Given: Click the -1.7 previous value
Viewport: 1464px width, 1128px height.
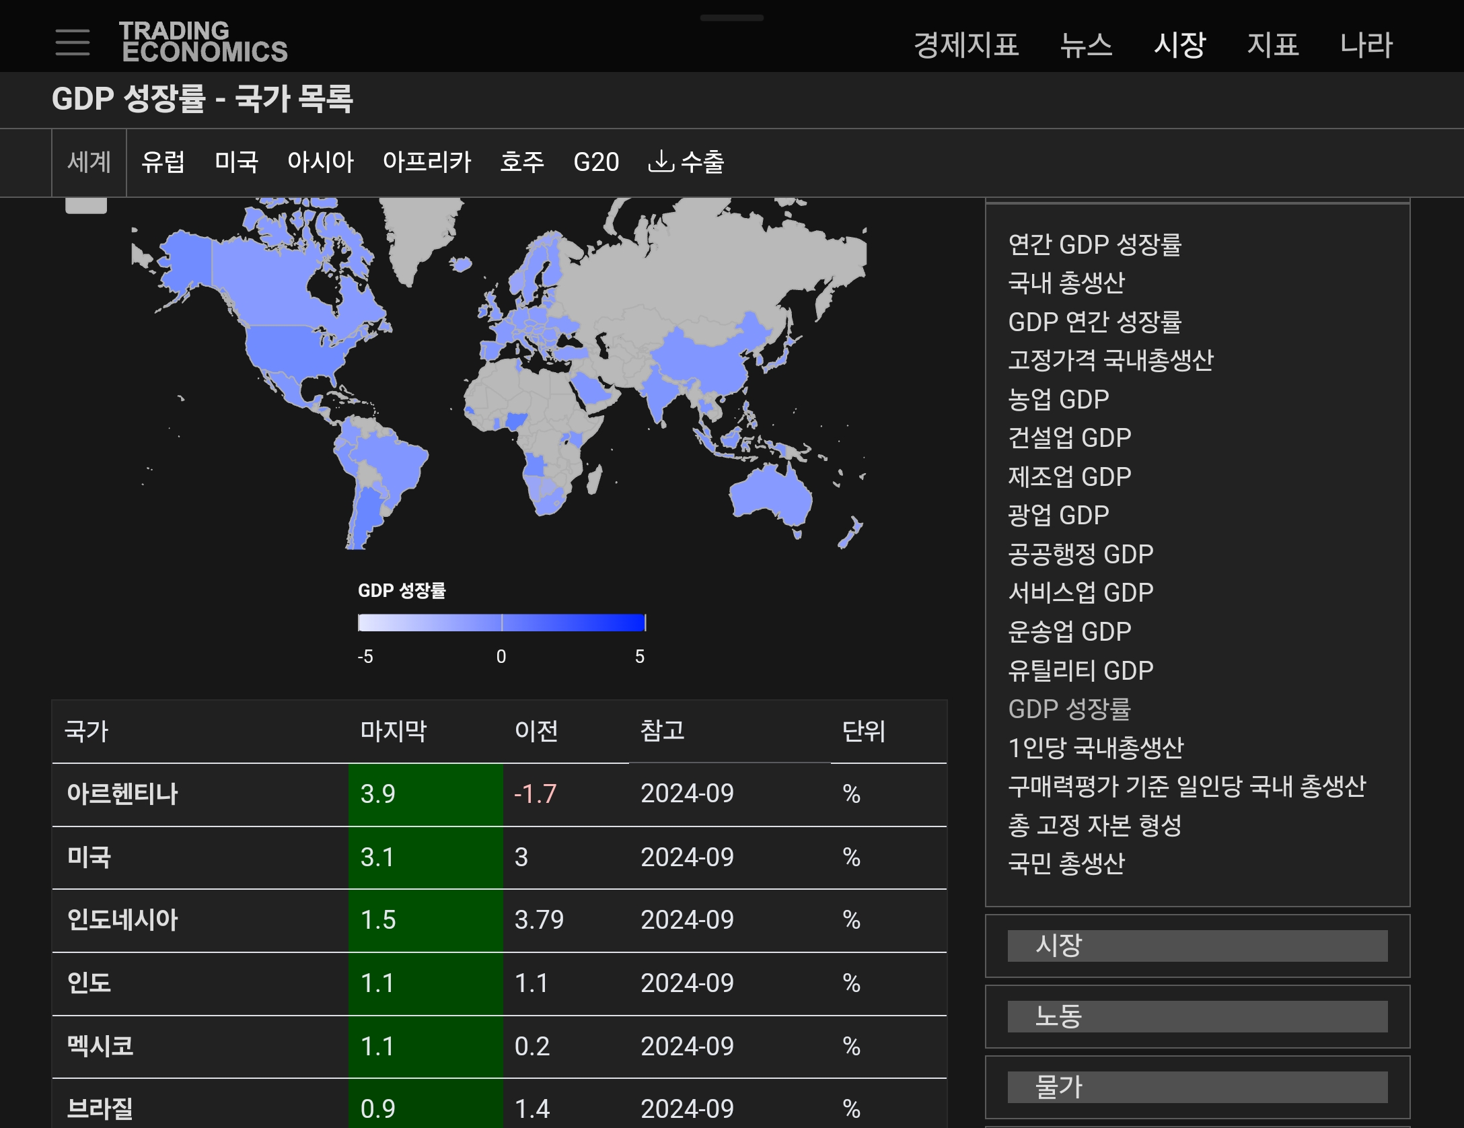Looking at the screenshot, I should coord(536,794).
